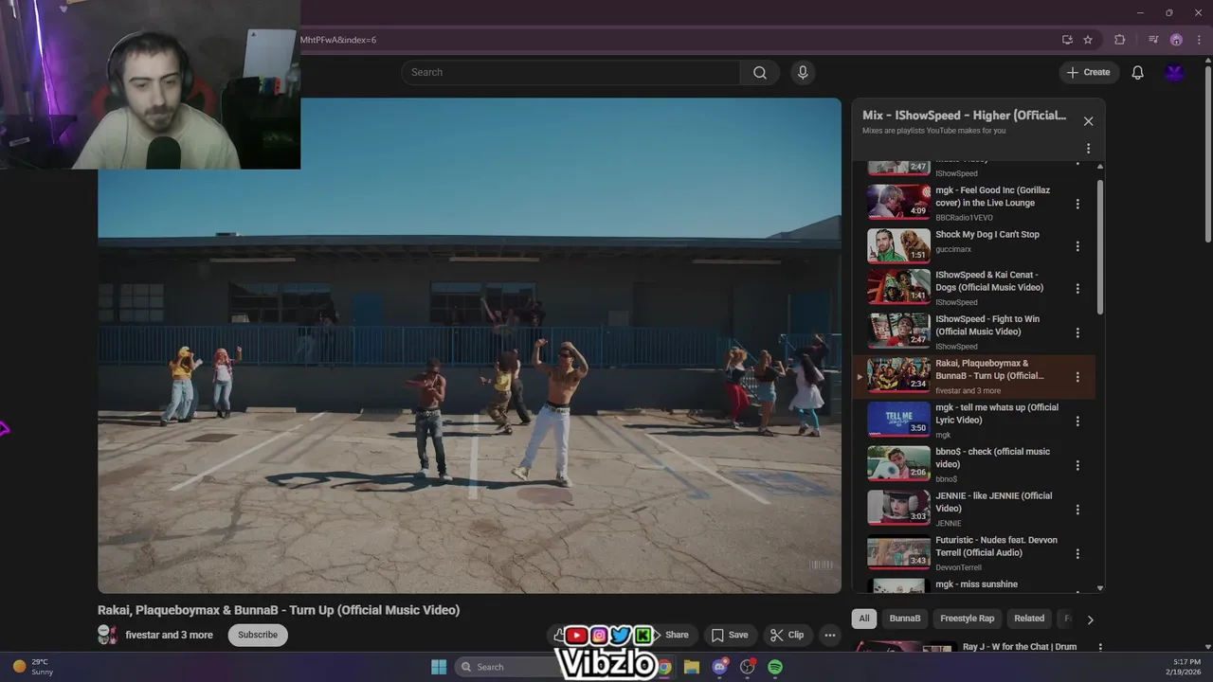This screenshot has width=1213, height=682.
Task: Save the video with the Save button
Action: (x=730, y=635)
